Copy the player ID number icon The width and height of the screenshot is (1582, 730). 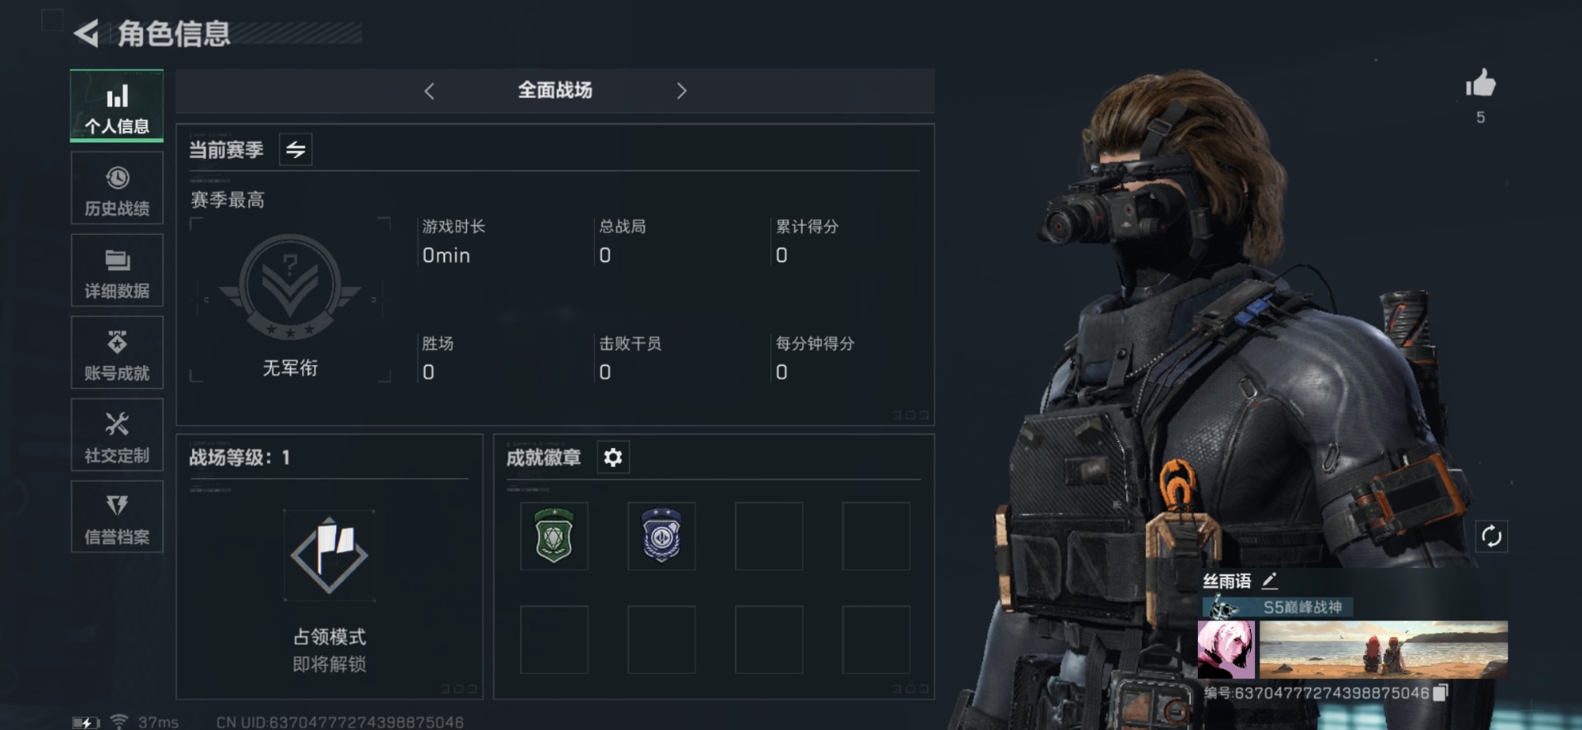click(x=1440, y=693)
